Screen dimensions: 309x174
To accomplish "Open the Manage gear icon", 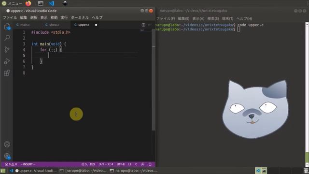I will click(7, 156).
